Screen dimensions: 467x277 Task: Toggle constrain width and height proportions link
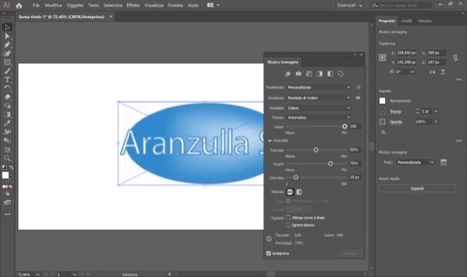(456, 57)
